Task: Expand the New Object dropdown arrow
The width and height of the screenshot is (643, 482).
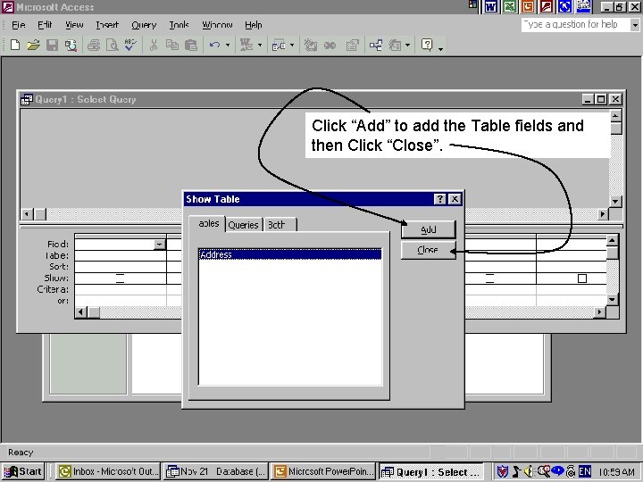Action: [407, 46]
